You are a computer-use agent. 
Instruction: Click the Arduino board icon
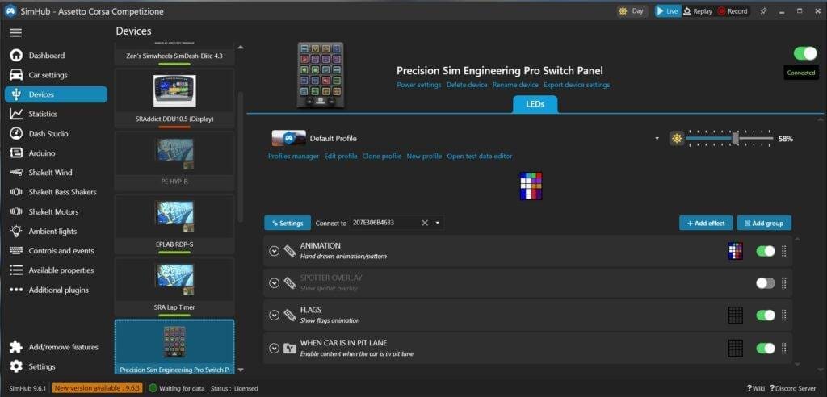[x=16, y=153]
